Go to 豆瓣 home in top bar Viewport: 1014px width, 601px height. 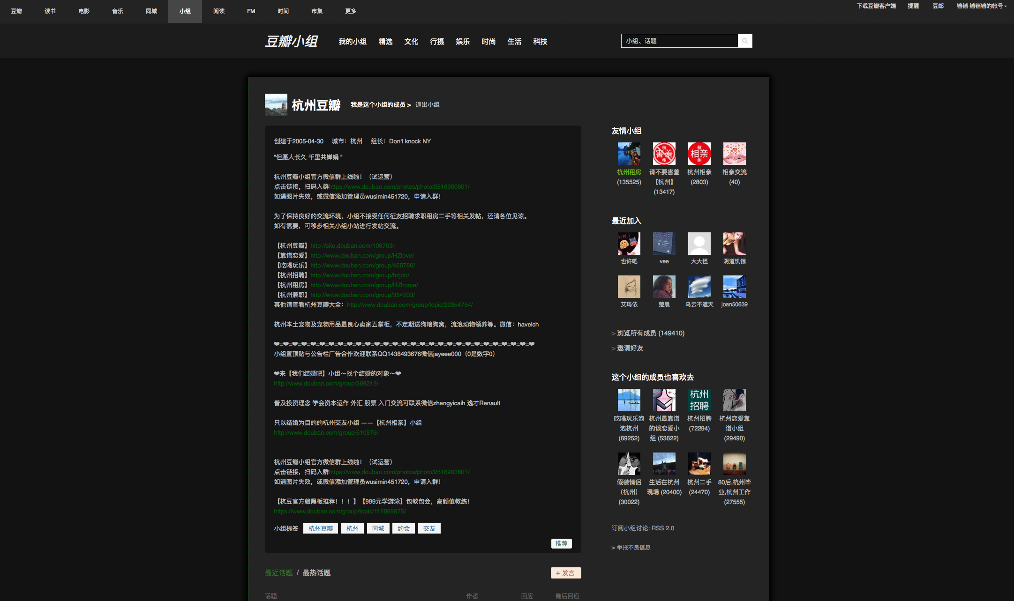(16, 11)
